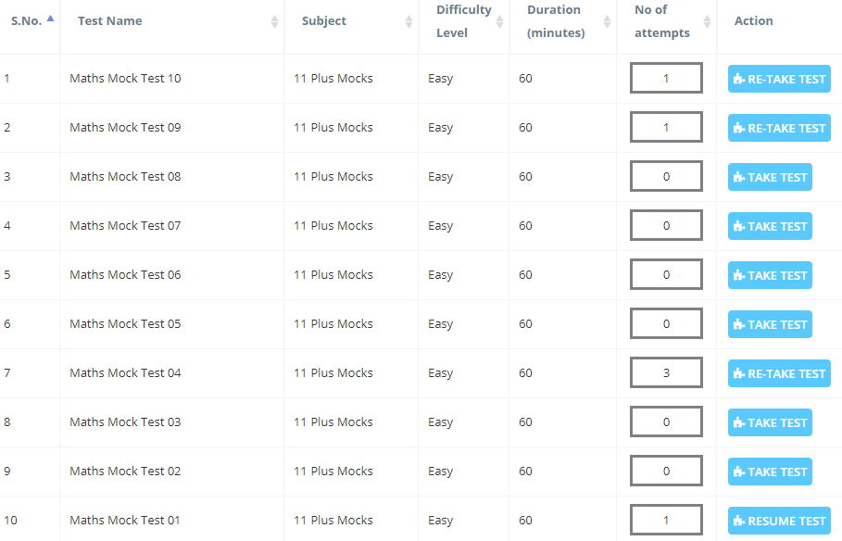Image resolution: width=842 pixels, height=541 pixels.
Task: Resume Maths Mock Test 01
Action: click(779, 521)
